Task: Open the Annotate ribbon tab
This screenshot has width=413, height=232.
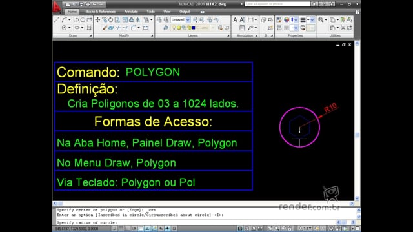Action: [x=131, y=12]
